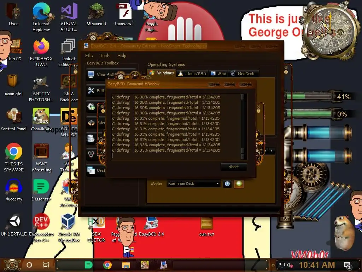Open the notification center with 2 alerts
This screenshot has width=362, height=272.
tap(348, 266)
